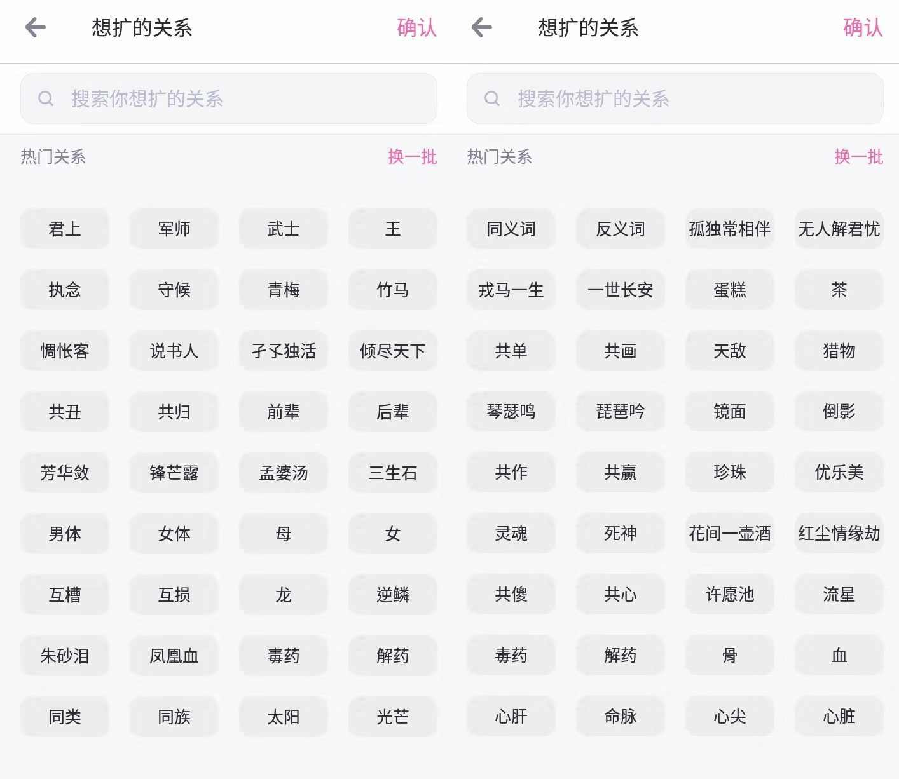Click the search magnifier icon in the right panel
Screen dimensions: 899x779
pyautogui.click(x=492, y=98)
